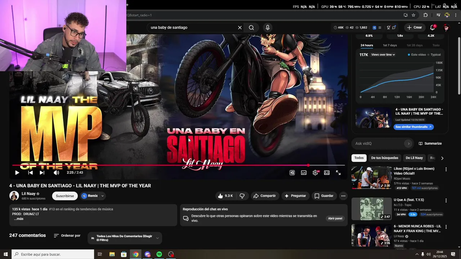This screenshot has width=461, height=259.
Task: Expand the Remix dropdown arrow
Action: pos(102,196)
